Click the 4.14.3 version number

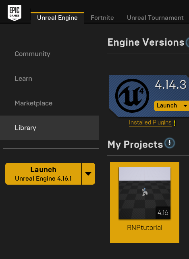(x=170, y=85)
